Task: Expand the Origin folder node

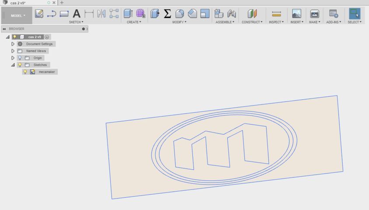Action: tap(13, 58)
